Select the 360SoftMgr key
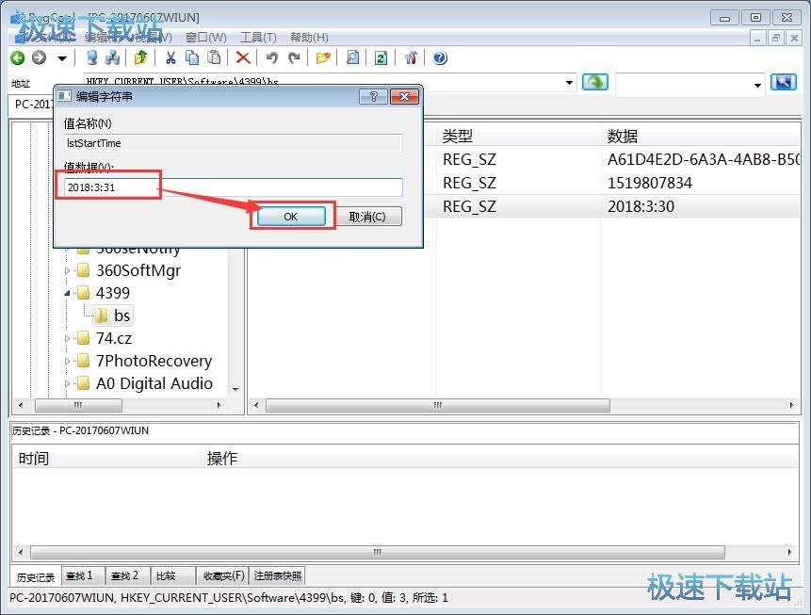Screen dimensions: 811x615 pos(138,270)
